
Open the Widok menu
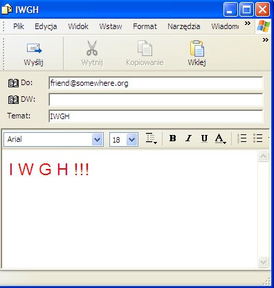point(78,26)
